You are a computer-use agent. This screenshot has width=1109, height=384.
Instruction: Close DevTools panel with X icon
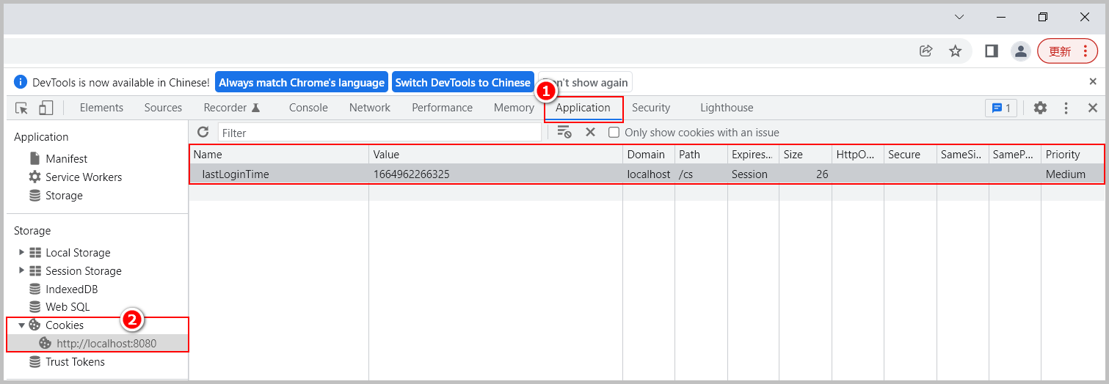pyautogui.click(x=1092, y=108)
